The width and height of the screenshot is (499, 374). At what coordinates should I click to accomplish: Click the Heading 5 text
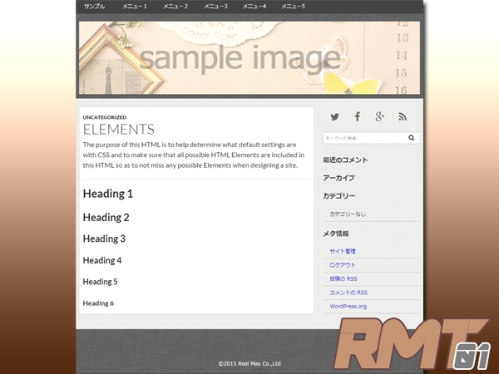click(101, 282)
